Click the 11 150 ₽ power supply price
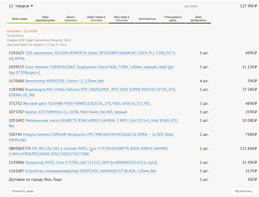The height and width of the screenshot is (197, 259). (x=249, y=67)
